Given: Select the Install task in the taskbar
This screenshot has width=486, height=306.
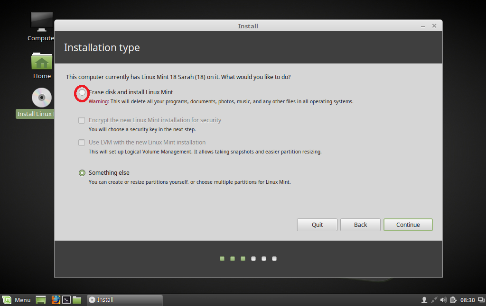Looking at the screenshot, I should 125,300.
